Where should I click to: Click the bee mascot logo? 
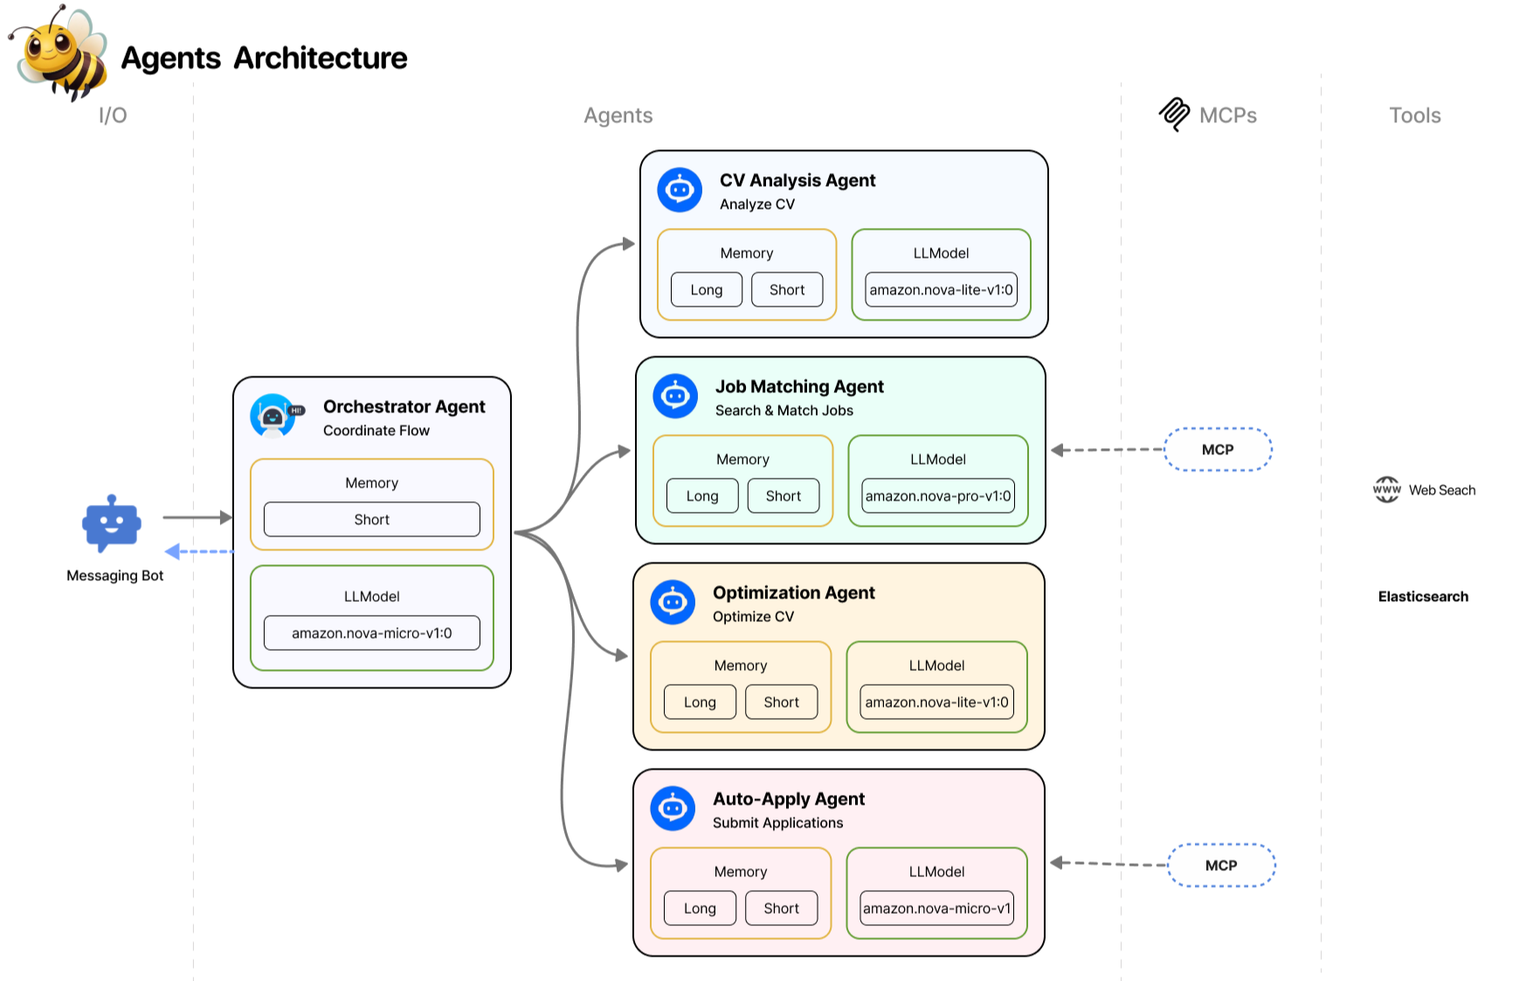click(x=59, y=52)
